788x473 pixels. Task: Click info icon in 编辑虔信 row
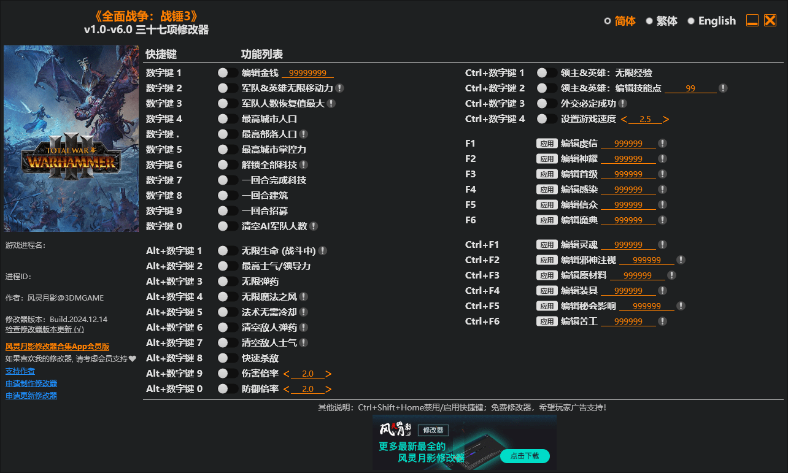[662, 144]
